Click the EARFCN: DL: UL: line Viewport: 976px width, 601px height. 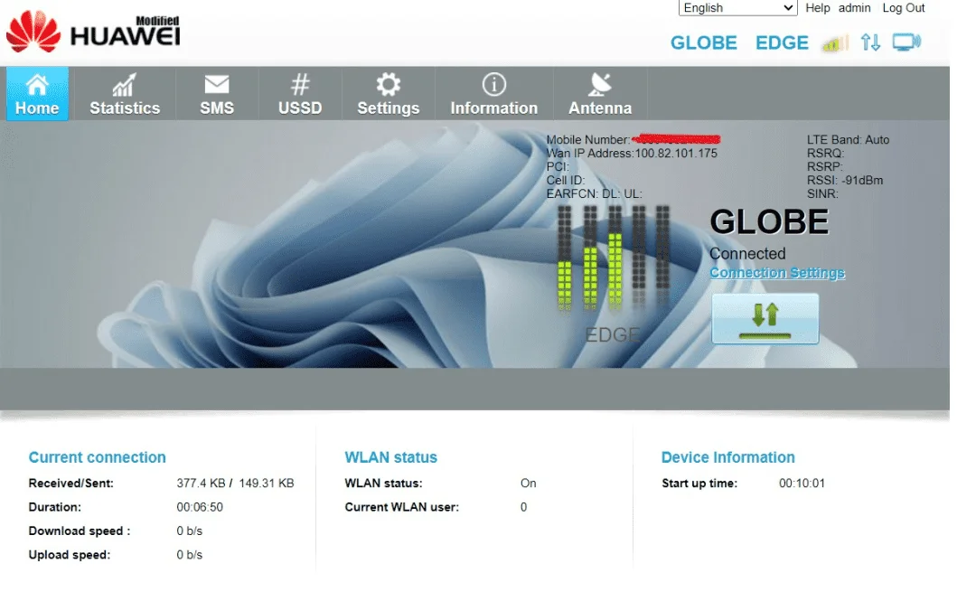594,194
